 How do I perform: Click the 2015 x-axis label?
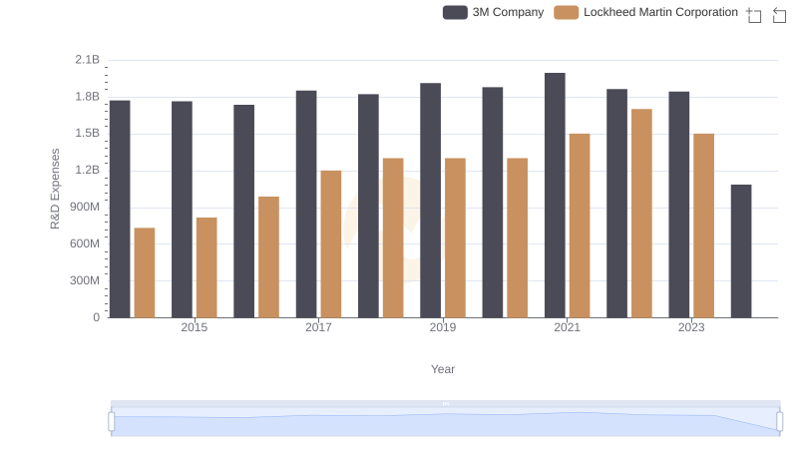(x=195, y=327)
